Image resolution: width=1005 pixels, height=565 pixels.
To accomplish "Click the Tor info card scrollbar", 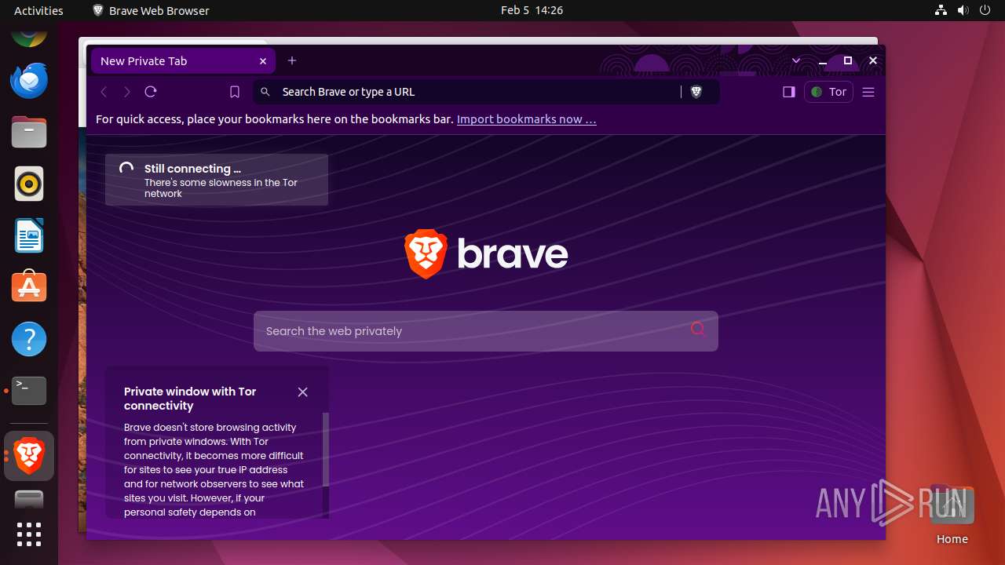I will click(x=326, y=450).
